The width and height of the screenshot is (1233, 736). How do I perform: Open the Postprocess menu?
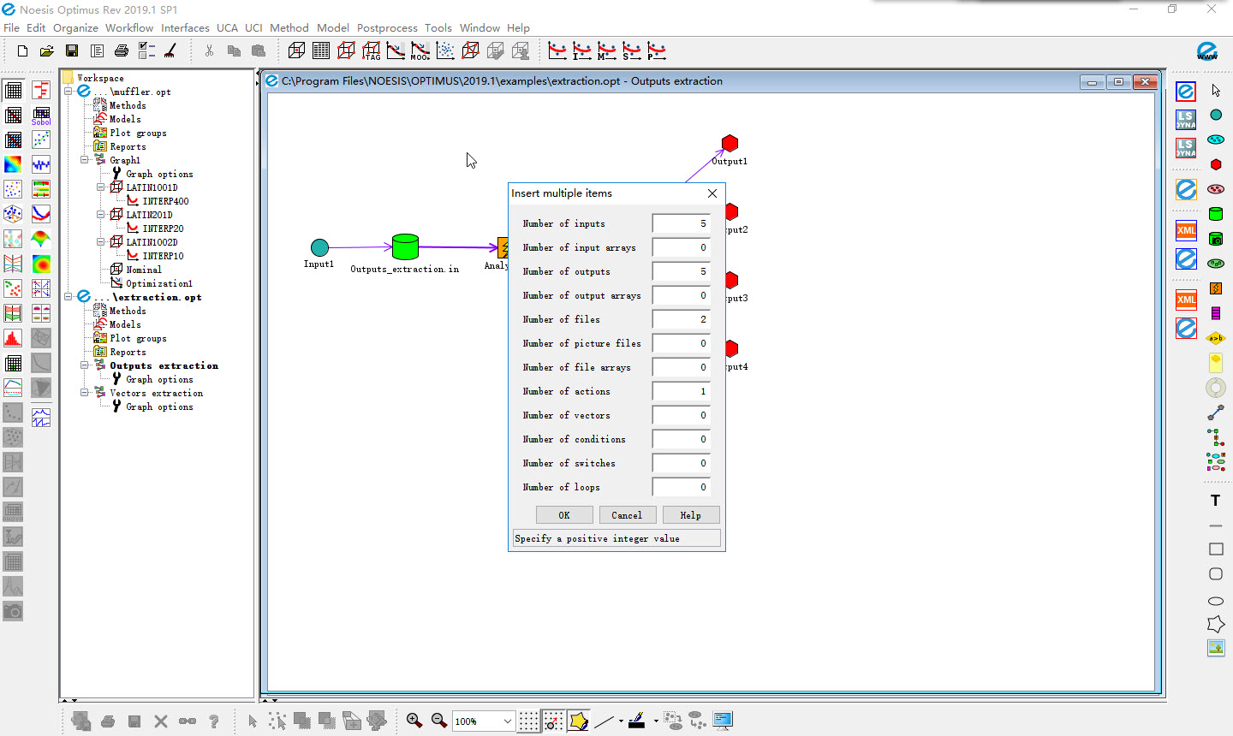(387, 27)
